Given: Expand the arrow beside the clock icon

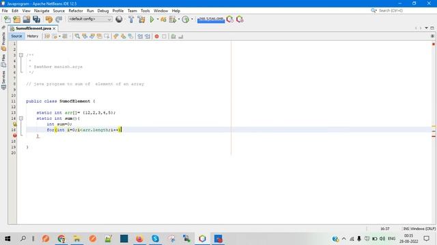Looking at the screenshot, I should (192, 19).
